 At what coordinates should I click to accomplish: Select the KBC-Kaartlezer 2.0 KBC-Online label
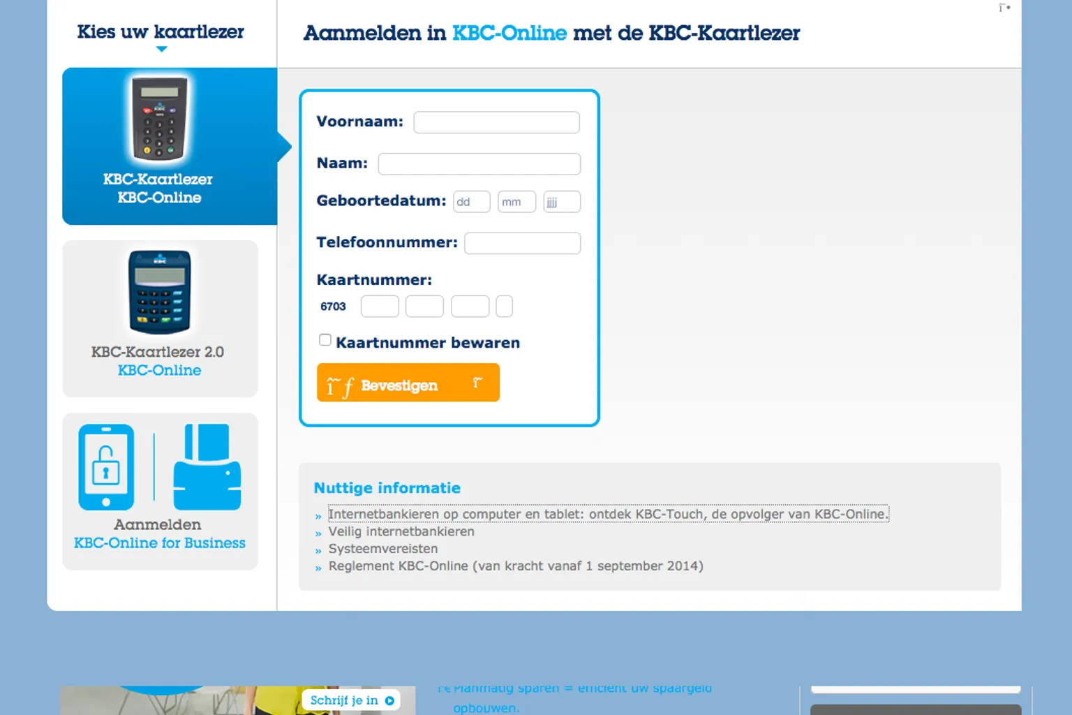(x=158, y=361)
